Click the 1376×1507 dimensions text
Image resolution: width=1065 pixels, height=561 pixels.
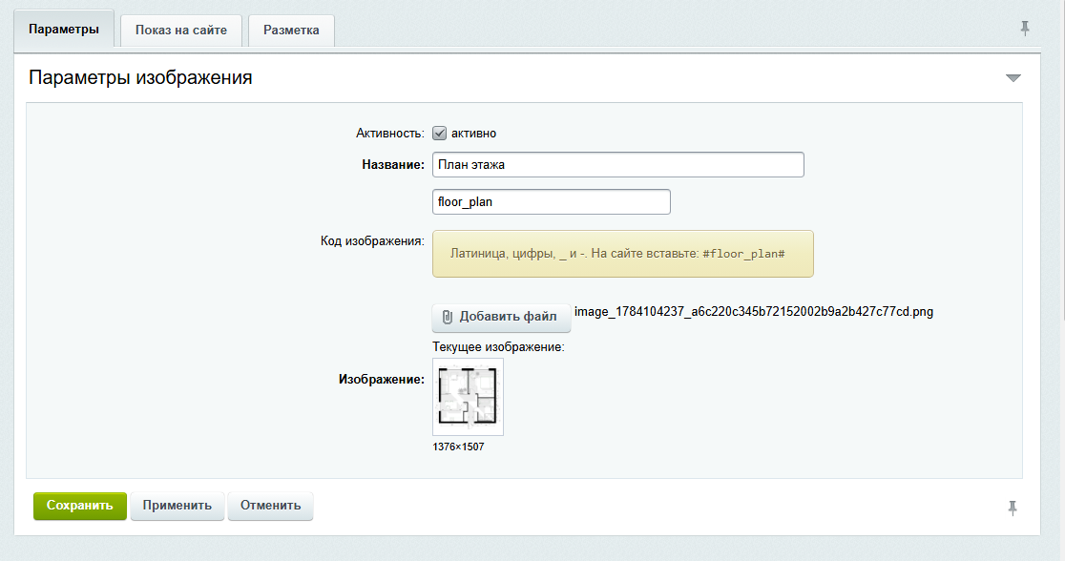458,447
